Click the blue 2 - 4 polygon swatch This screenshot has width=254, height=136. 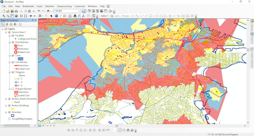16,82
